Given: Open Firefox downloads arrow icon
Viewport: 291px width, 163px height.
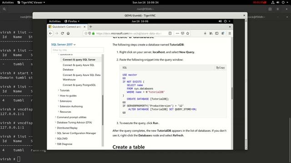Looking at the screenshot, I should click(x=205, y=34).
